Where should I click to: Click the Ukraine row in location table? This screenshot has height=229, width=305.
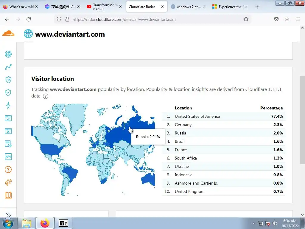point(224,166)
